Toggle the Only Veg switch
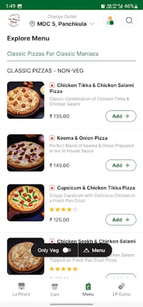Screen dimensions: 143x307 click(x=67, y=250)
